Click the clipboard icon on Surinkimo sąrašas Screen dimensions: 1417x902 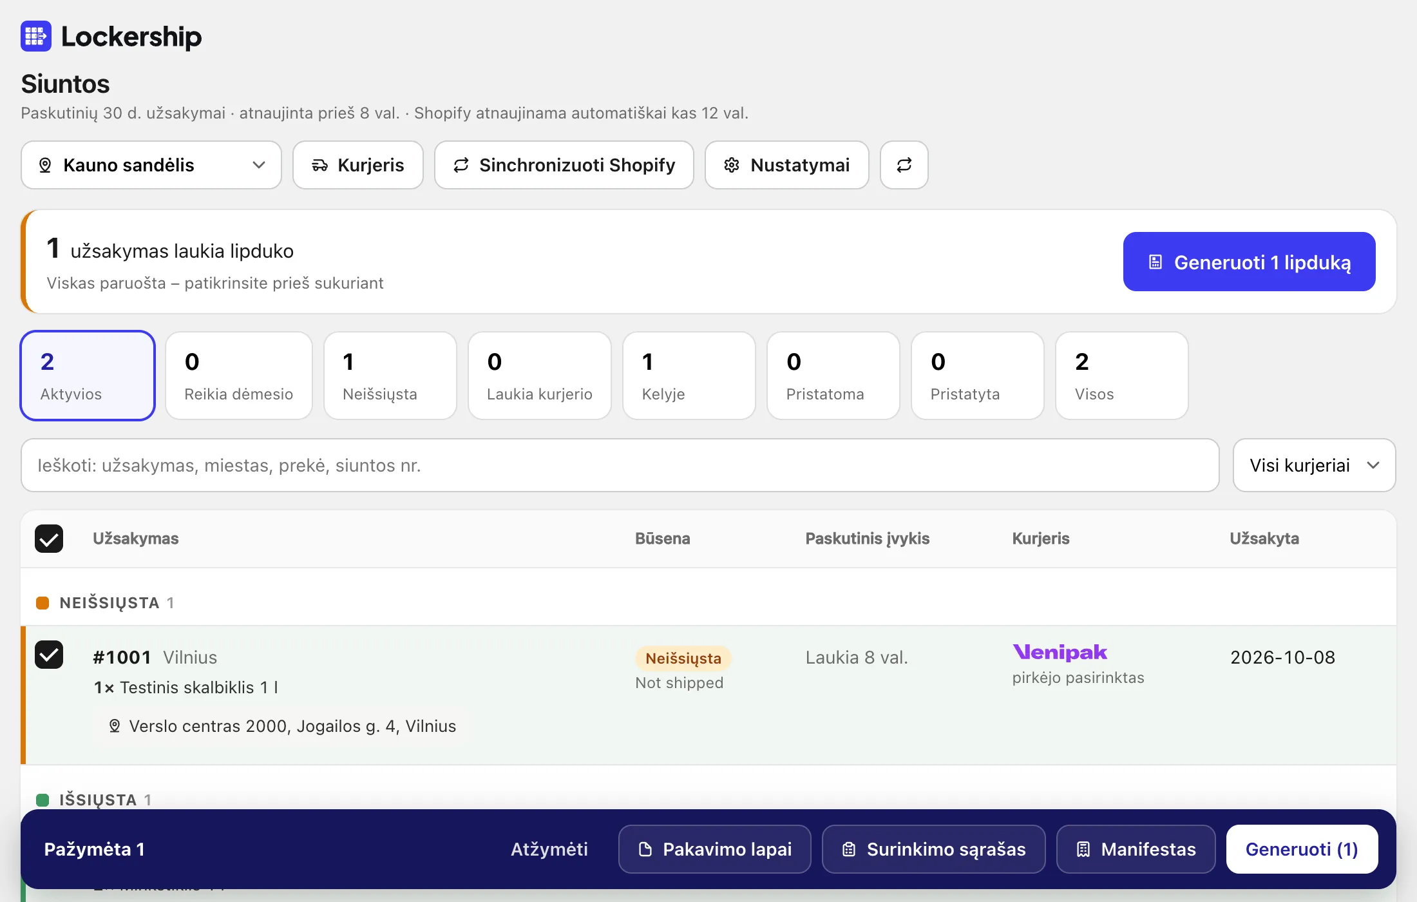849,849
